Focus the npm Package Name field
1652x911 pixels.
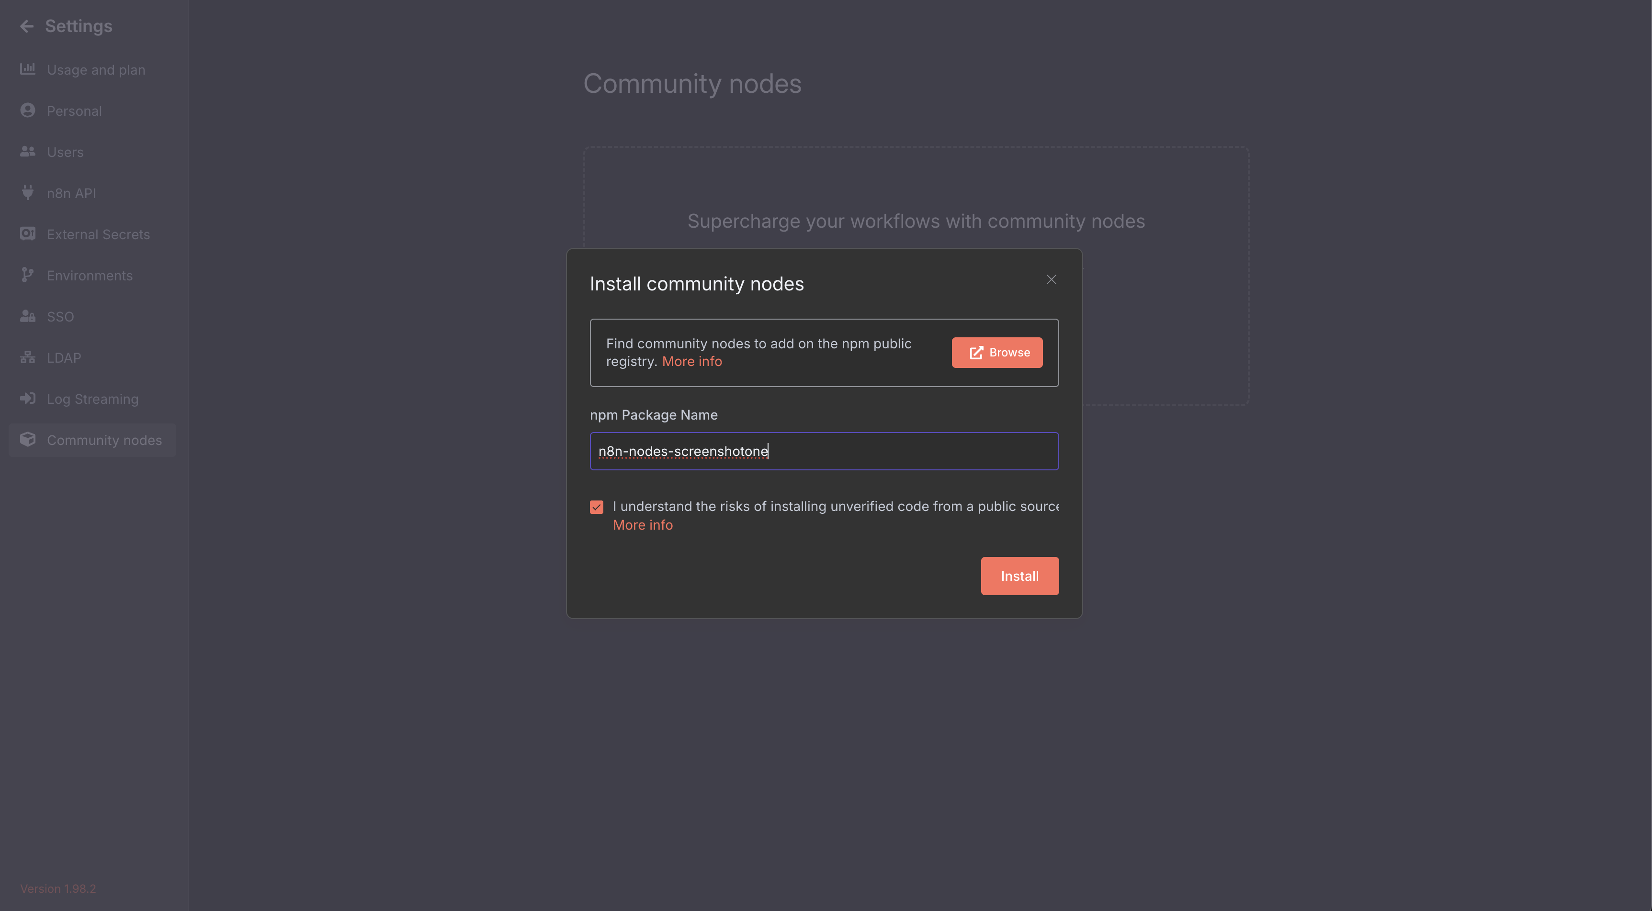click(x=824, y=451)
